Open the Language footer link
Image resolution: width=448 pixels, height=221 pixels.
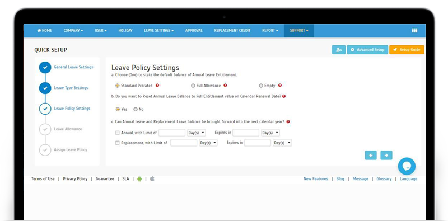(408, 178)
